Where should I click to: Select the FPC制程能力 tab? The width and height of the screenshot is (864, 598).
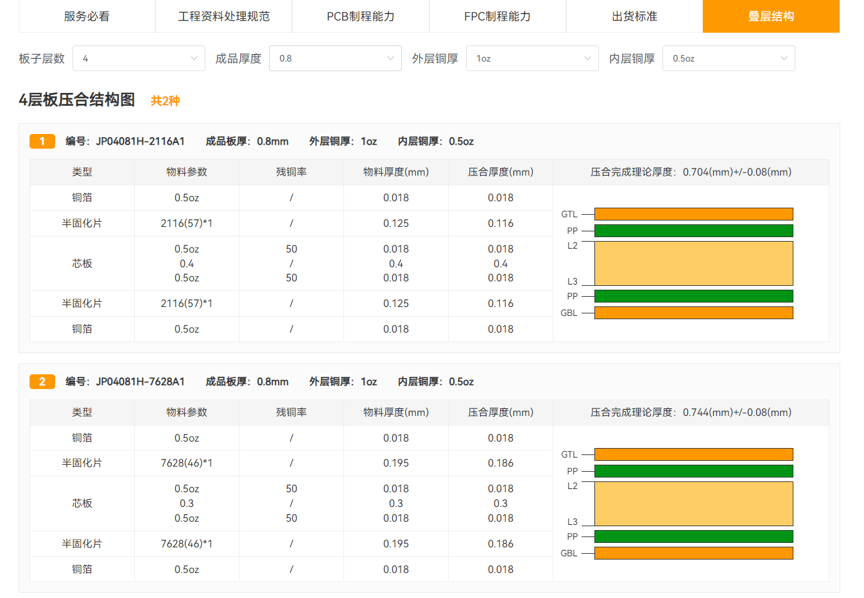pos(497,16)
